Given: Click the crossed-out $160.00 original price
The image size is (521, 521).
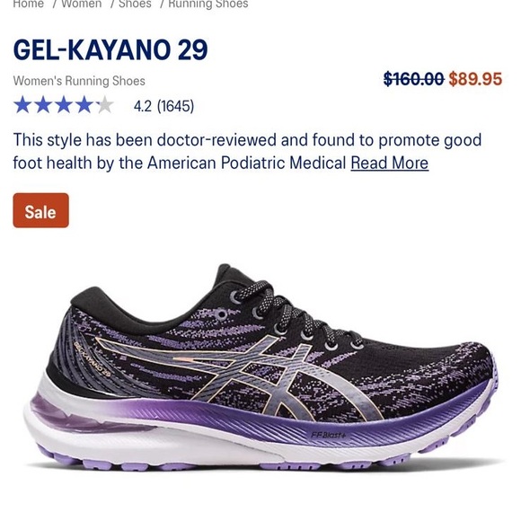Looking at the screenshot, I should coord(414,79).
